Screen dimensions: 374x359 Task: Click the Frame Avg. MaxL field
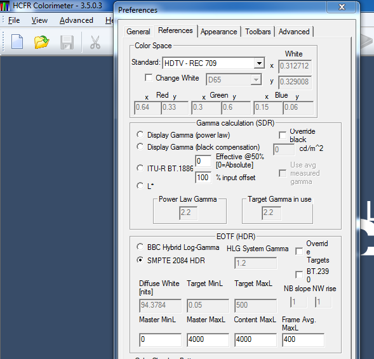pyautogui.click(x=303, y=340)
